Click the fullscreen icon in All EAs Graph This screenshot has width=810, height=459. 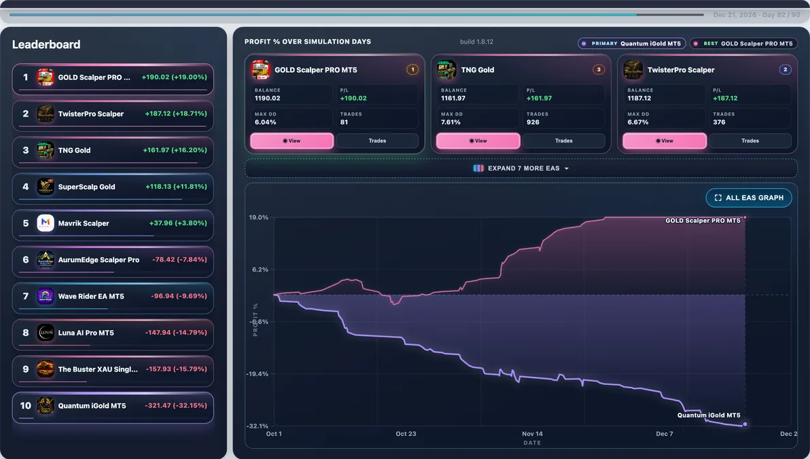click(718, 198)
